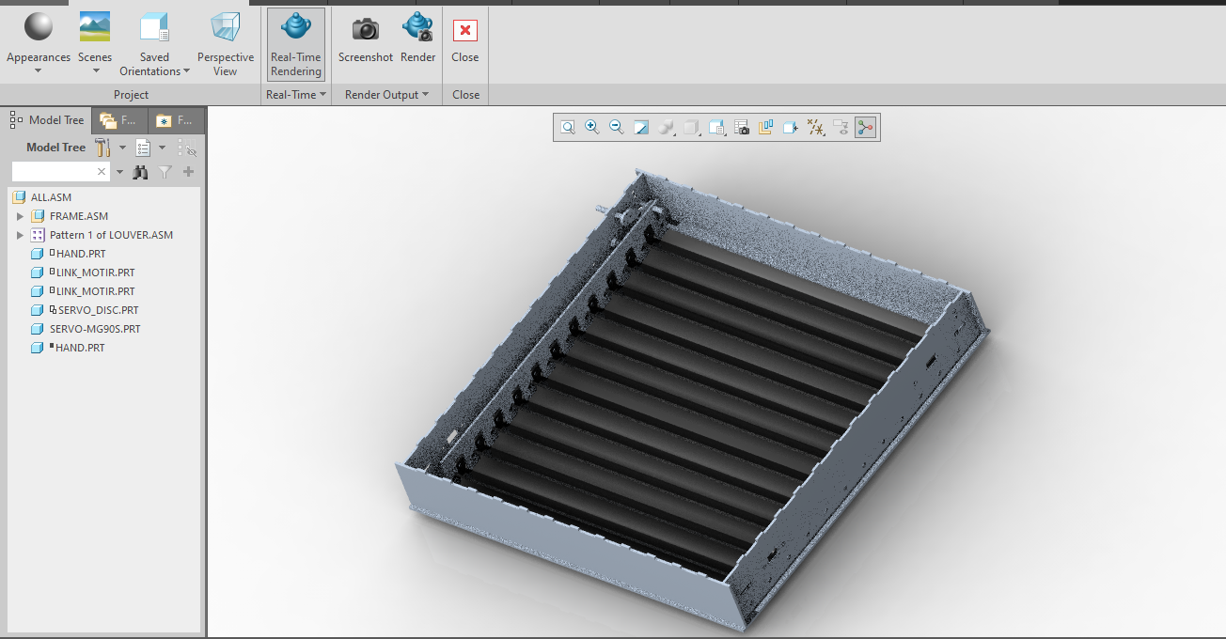Click the Repaint icon in graphics toolbar
1226x639 pixels.
[x=641, y=128]
